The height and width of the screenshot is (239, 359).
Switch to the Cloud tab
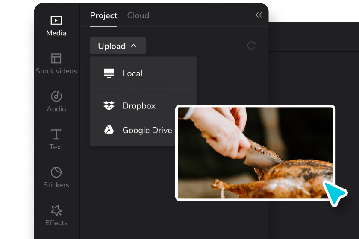pos(138,15)
